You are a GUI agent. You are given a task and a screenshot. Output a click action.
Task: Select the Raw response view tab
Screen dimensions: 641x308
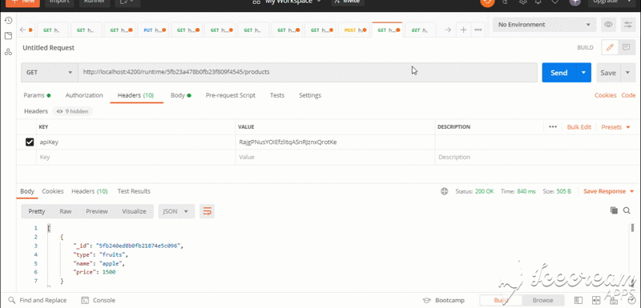click(66, 211)
